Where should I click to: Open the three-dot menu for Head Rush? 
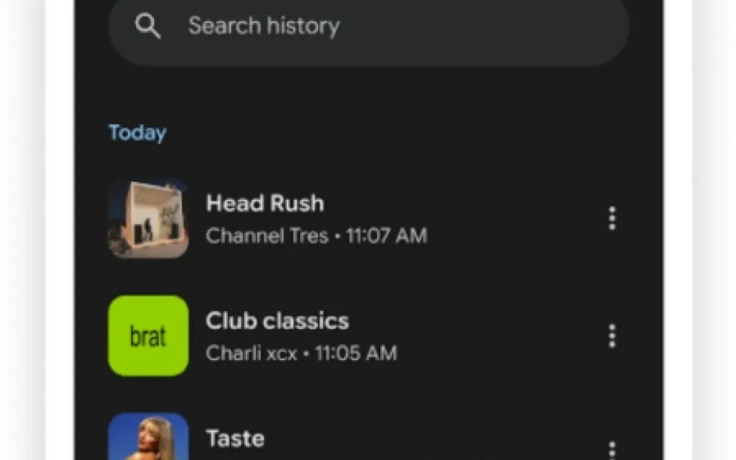[x=611, y=218]
